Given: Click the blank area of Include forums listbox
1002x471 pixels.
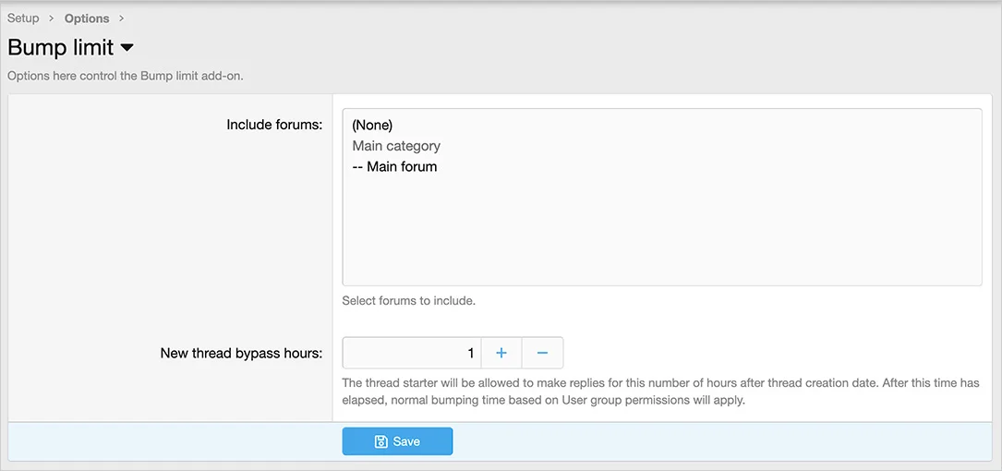Looking at the screenshot, I should [x=661, y=231].
